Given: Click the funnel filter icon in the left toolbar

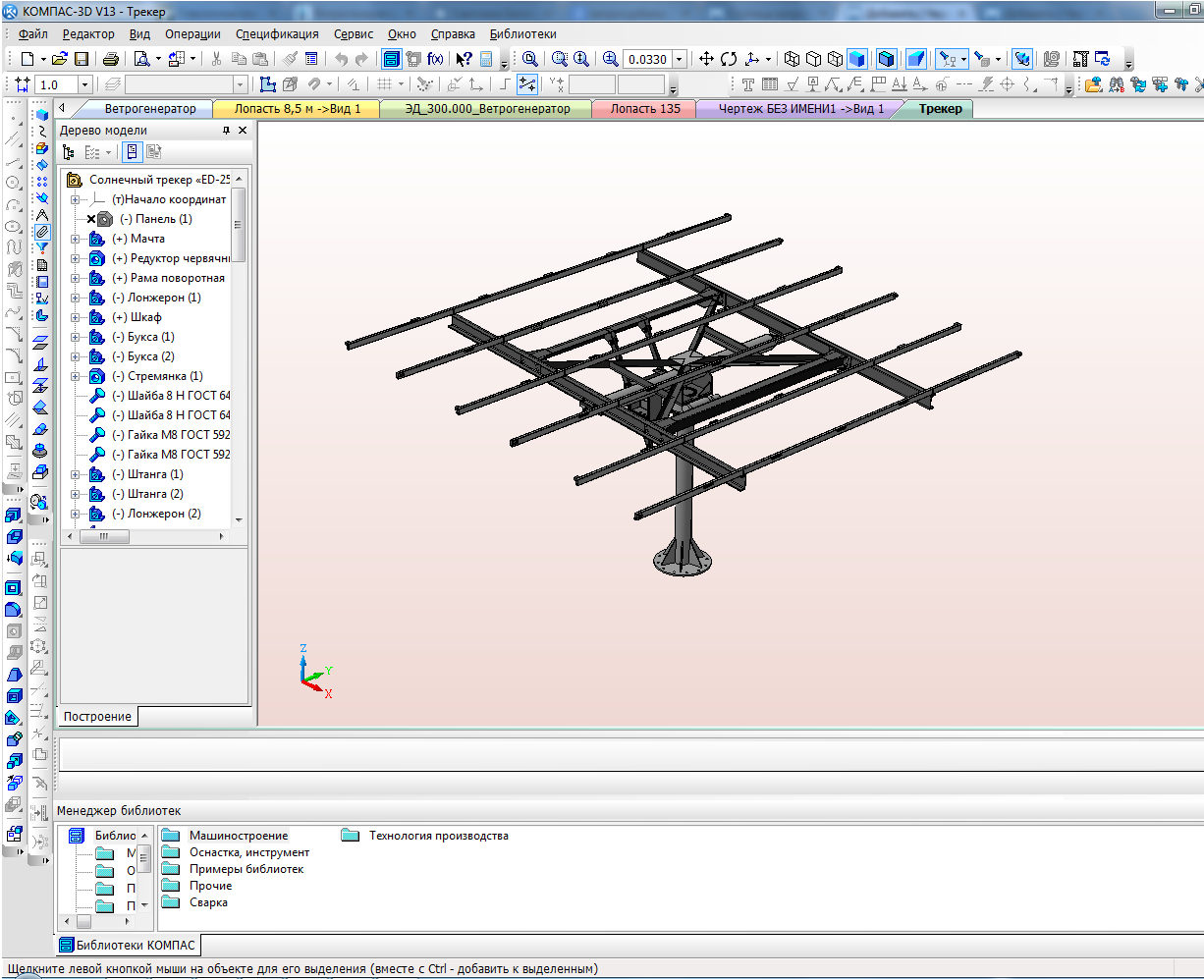Looking at the screenshot, I should coord(42,248).
